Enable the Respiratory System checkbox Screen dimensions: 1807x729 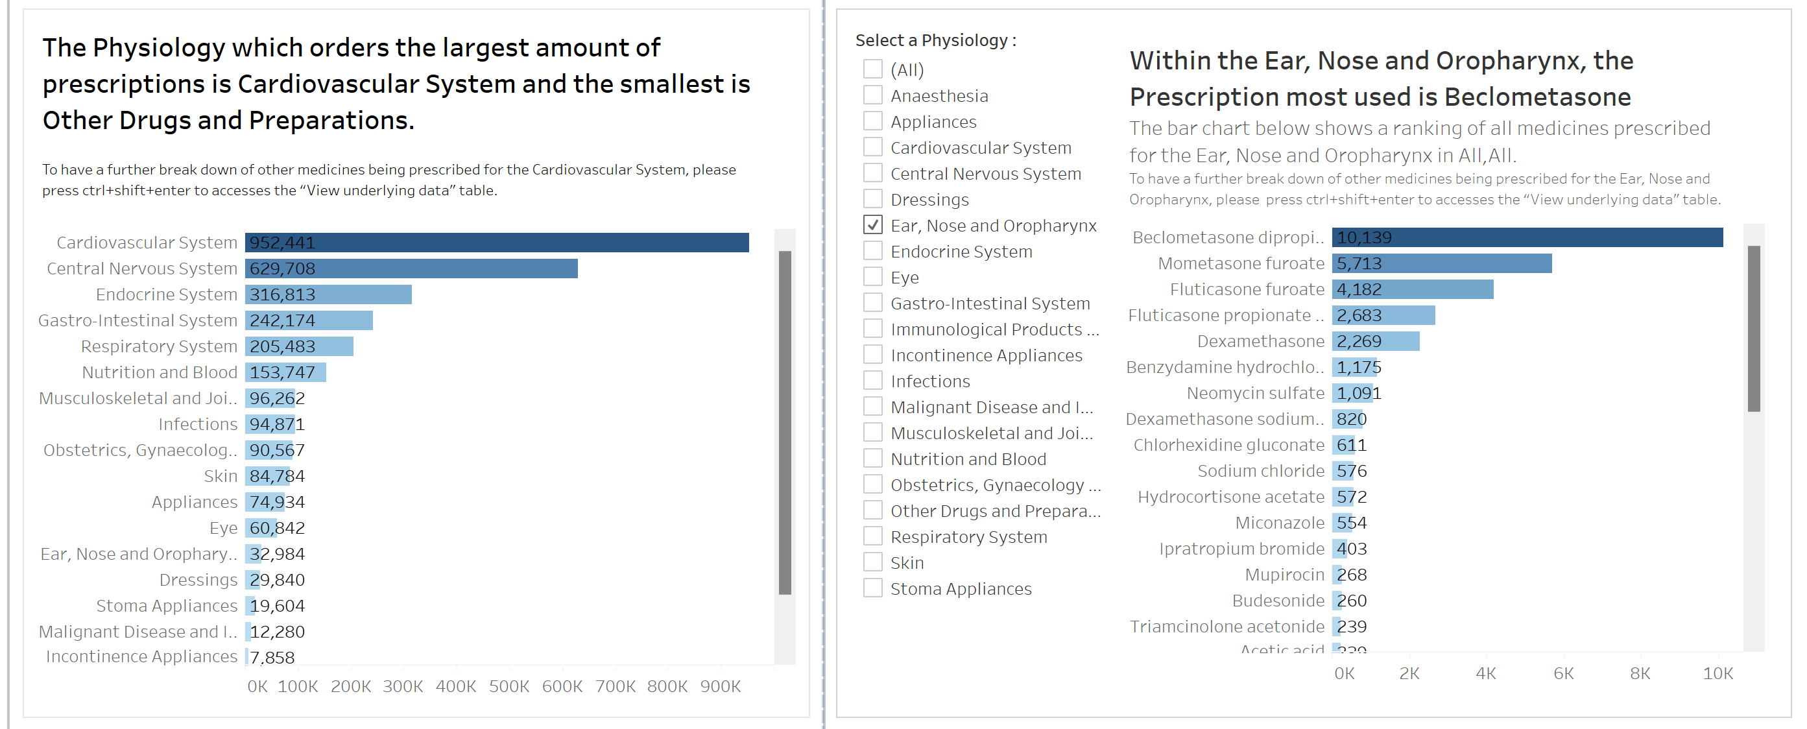[872, 536]
